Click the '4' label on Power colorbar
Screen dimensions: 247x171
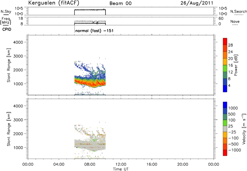click(x=229, y=85)
